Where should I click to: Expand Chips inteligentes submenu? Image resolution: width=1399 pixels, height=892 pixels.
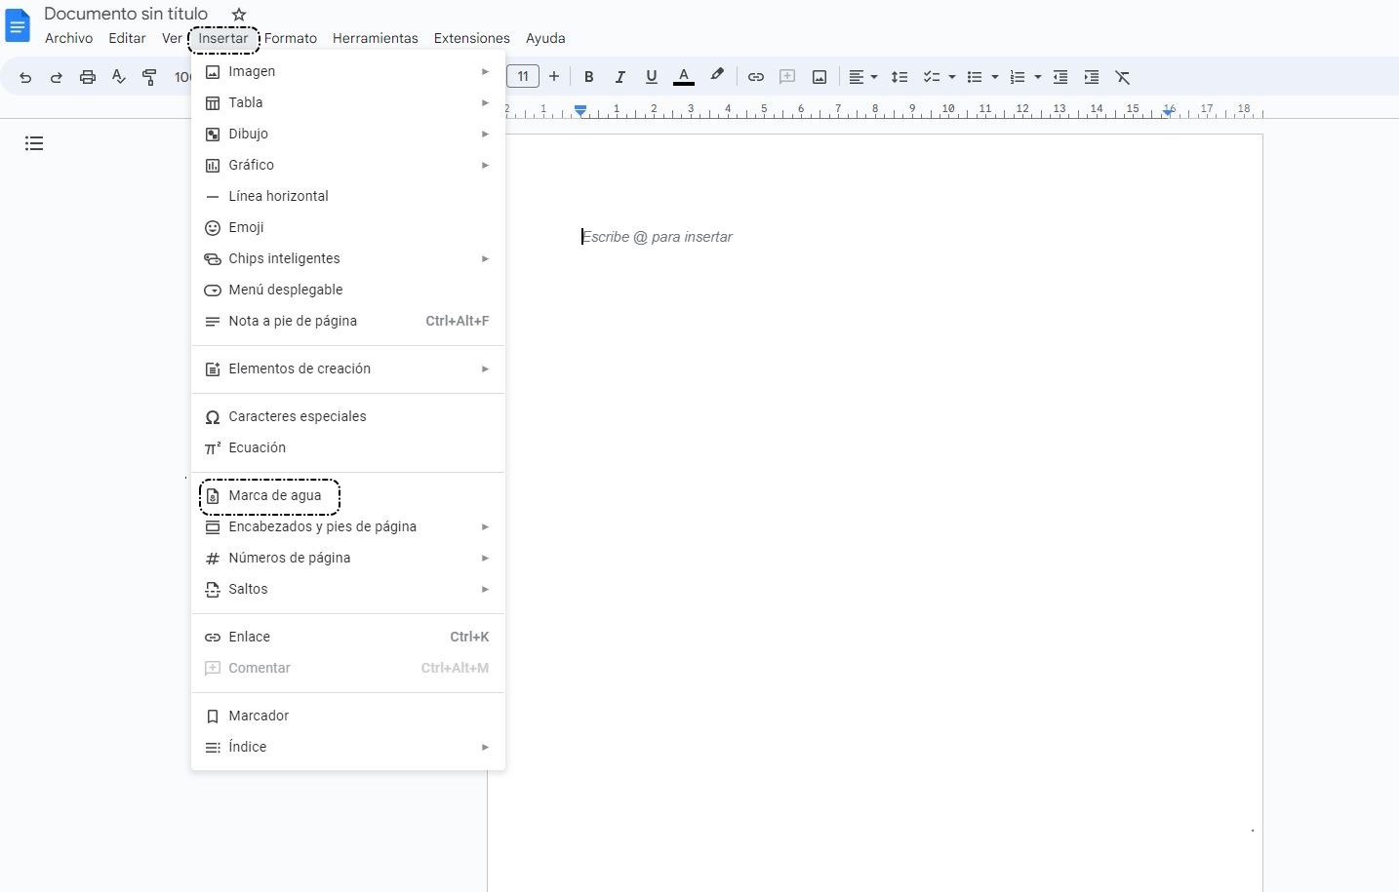[x=348, y=258]
